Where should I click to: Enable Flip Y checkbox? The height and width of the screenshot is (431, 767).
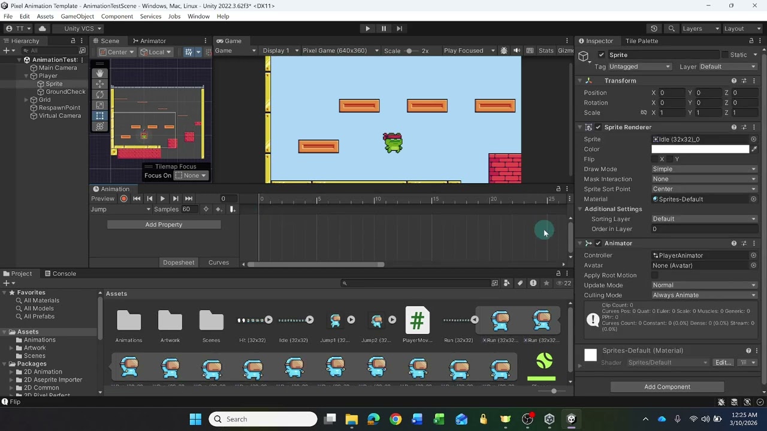[x=670, y=159]
